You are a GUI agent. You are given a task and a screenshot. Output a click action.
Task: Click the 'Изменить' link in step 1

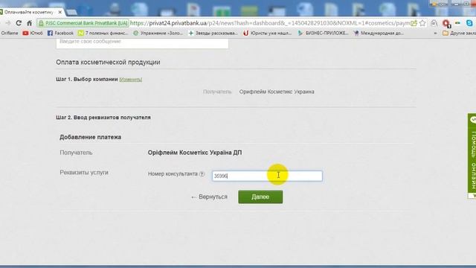(131, 80)
